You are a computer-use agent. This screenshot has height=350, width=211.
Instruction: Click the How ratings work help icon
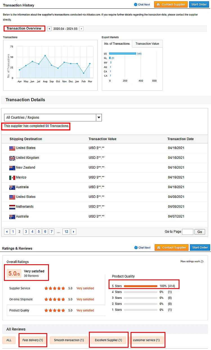click(x=202, y=261)
